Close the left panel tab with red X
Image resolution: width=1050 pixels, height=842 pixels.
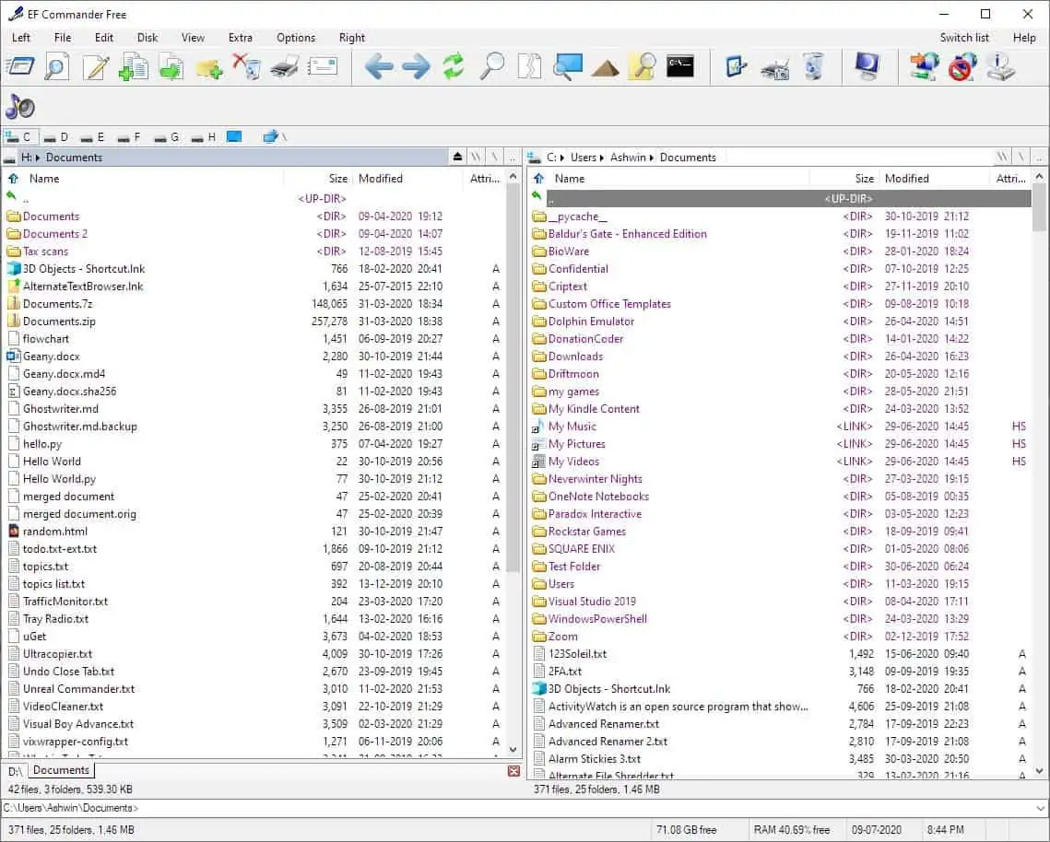(513, 771)
